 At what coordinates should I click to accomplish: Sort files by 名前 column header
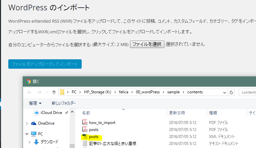point(86,113)
